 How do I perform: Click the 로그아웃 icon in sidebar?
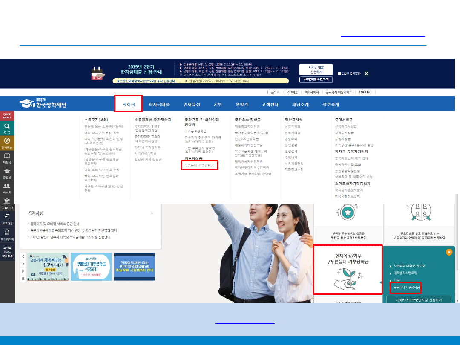[x=7, y=217]
